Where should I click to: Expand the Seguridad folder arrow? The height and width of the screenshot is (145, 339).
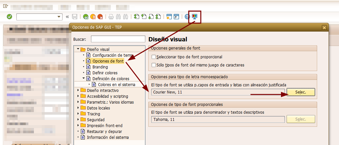point(78,120)
